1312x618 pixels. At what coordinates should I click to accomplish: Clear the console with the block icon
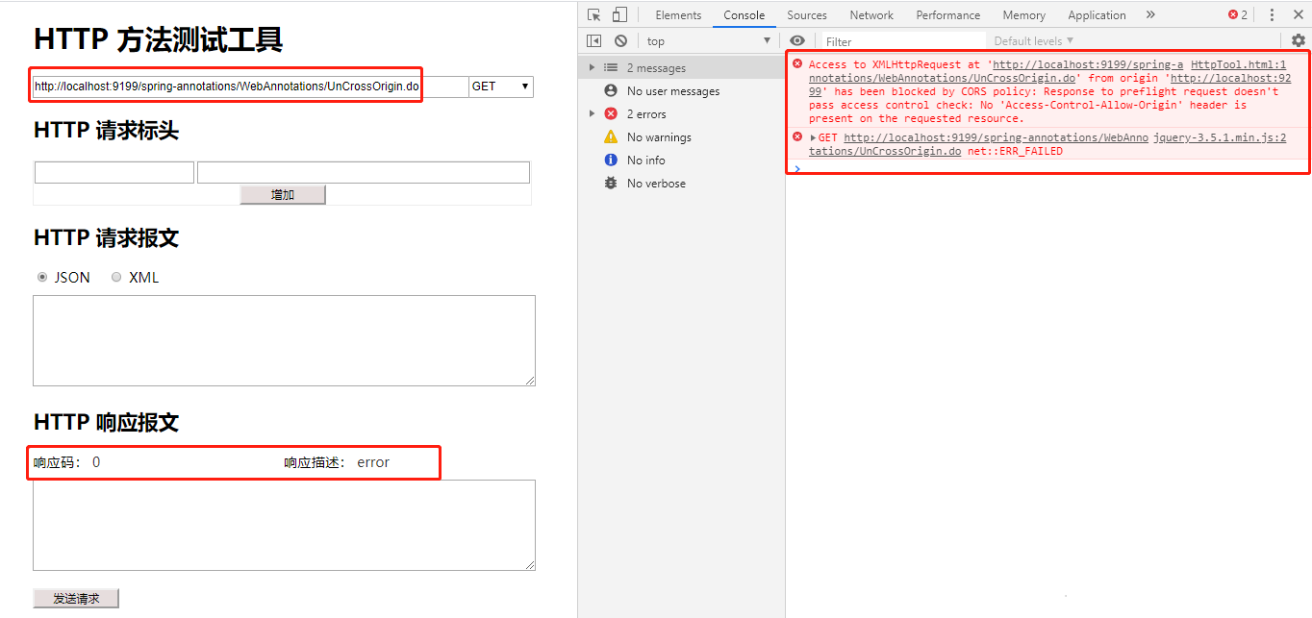coord(620,40)
